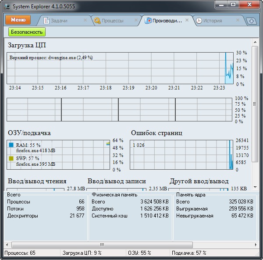Screen dimensions: 263x260
Task: Click the gear icon on Процессы tab
Action: point(97,21)
